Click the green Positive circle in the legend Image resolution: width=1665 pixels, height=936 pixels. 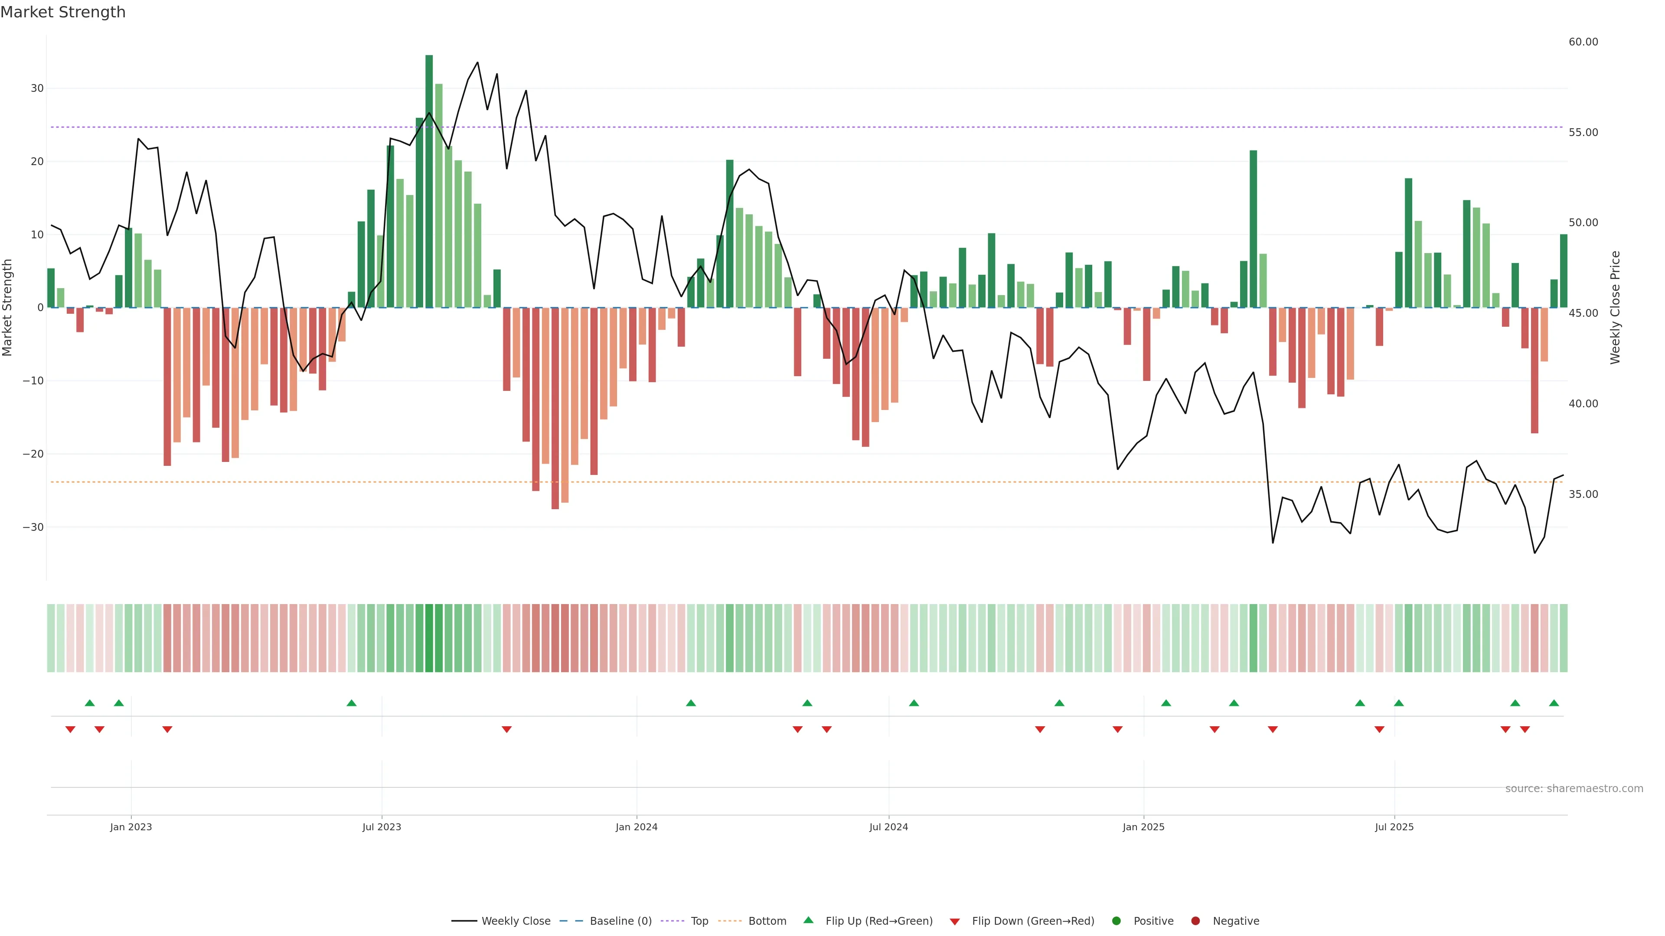click(1116, 921)
